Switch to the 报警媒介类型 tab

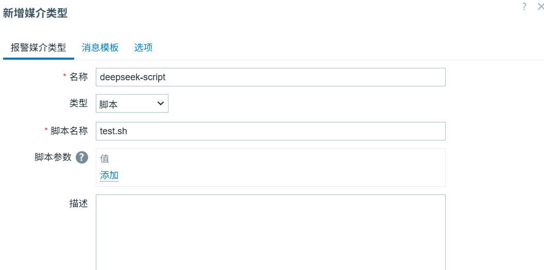coord(39,48)
